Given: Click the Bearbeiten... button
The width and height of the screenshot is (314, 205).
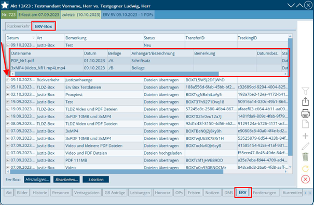Looking at the screenshot, I should tap(66, 180).
